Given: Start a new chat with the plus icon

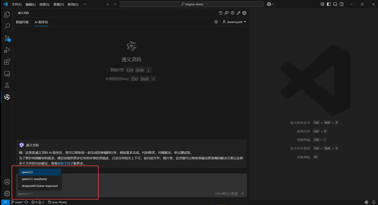Looking at the screenshot, I should [216, 22].
